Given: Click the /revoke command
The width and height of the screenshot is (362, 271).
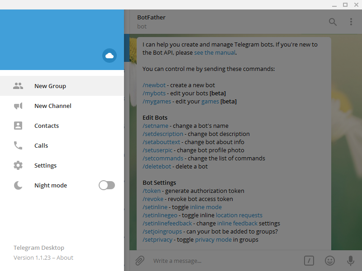Looking at the screenshot, I should pos(153,199).
